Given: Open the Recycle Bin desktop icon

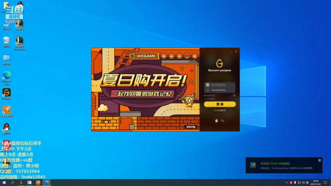Looking at the screenshot, I should click(x=7, y=42).
